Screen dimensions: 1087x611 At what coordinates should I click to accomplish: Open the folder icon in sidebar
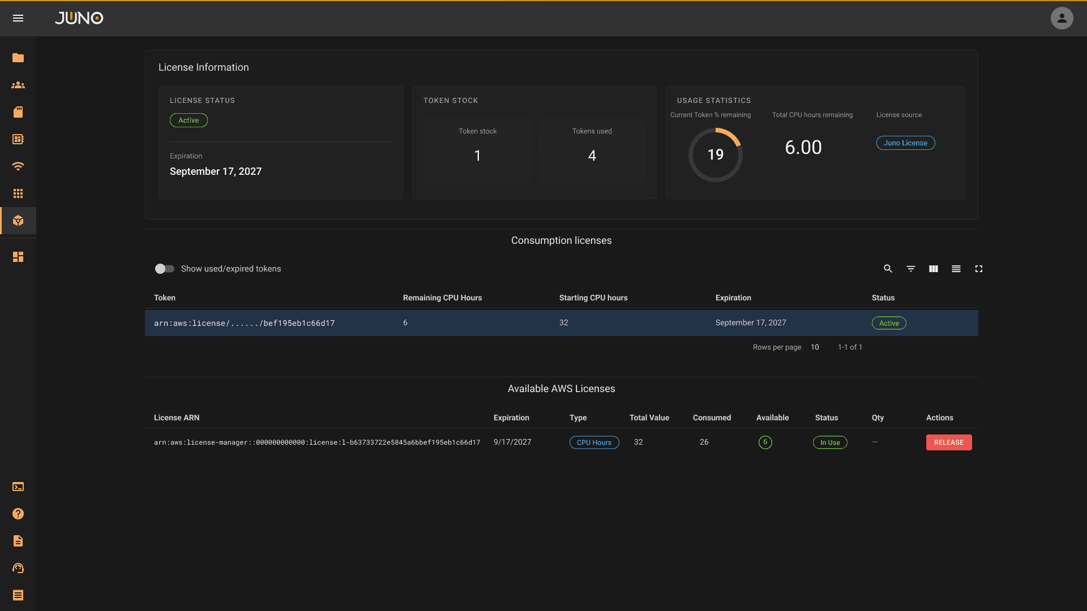point(18,58)
